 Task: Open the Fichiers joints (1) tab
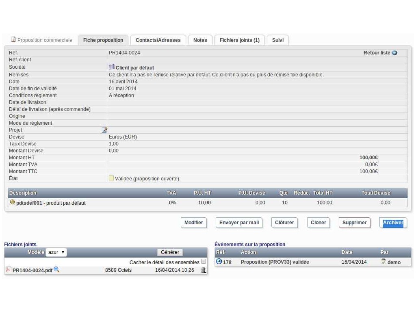coord(240,40)
